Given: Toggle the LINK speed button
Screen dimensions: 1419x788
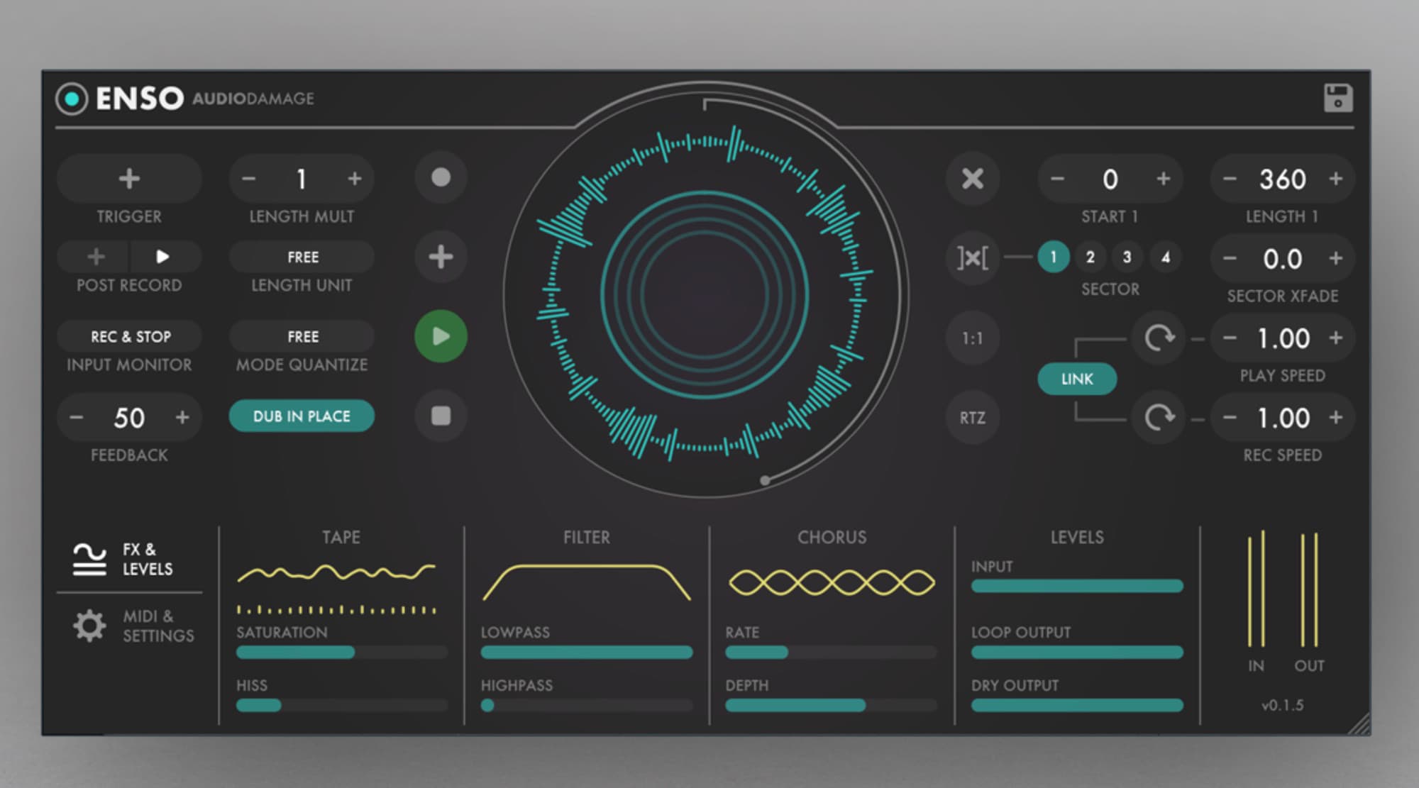Looking at the screenshot, I should 1076,379.
